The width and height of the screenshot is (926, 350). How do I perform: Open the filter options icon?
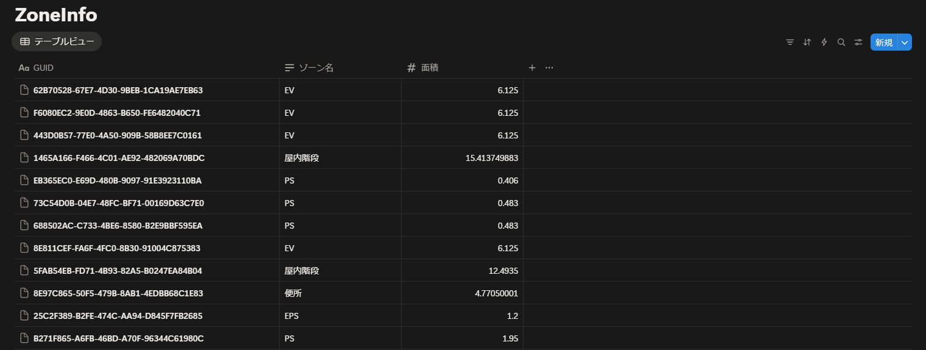point(790,42)
